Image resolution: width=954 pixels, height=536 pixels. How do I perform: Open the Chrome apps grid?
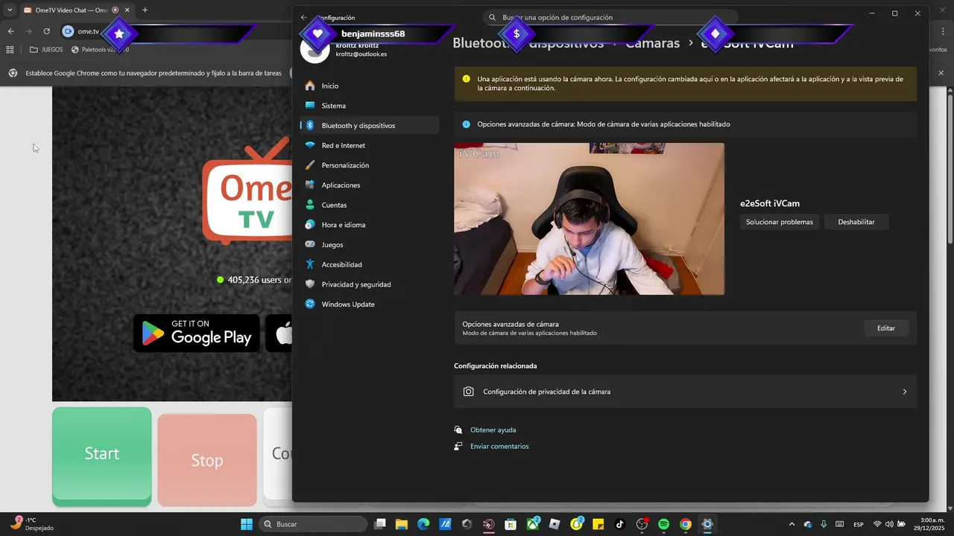[10, 50]
